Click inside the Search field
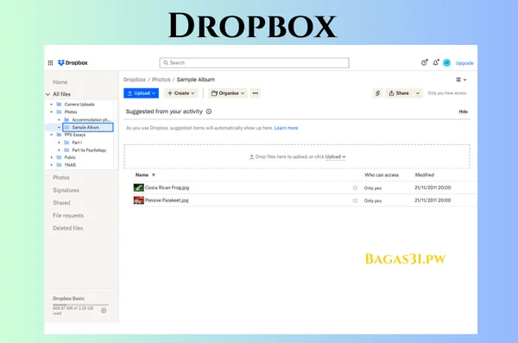Viewport: 518px width, 343px height. coord(254,63)
